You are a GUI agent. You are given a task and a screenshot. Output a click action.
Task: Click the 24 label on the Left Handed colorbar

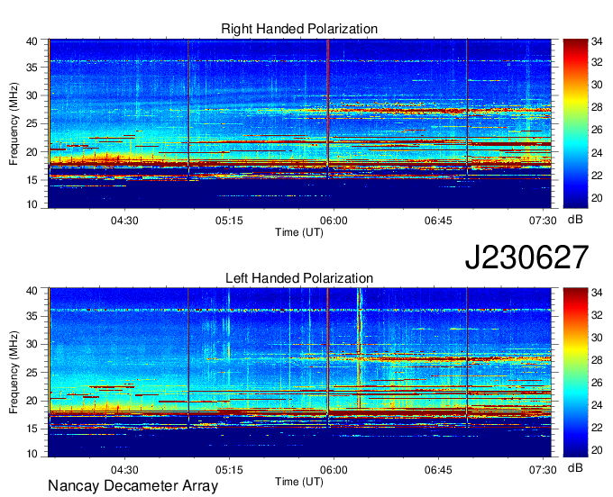pos(597,405)
